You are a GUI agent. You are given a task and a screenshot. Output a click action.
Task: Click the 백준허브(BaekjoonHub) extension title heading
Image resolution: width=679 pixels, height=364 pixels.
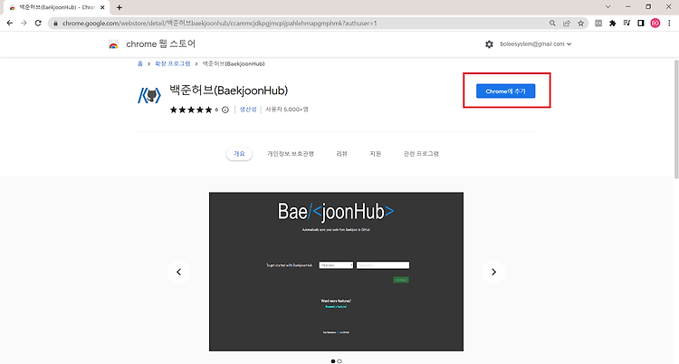229,91
